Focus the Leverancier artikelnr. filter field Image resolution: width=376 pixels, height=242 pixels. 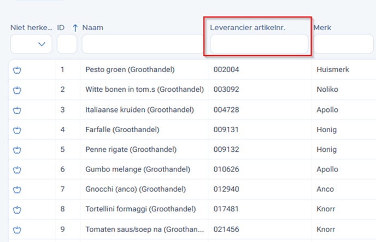coord(259,44)
